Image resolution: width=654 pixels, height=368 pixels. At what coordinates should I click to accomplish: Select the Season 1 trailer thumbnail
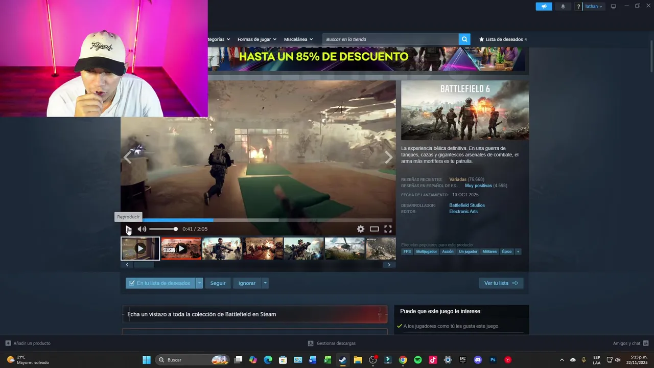click(181, 248)
